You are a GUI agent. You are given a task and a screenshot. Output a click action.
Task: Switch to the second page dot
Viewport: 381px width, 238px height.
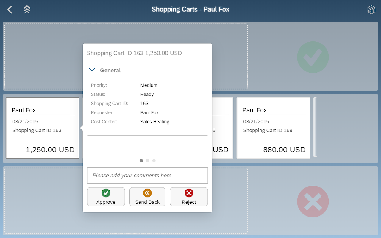pos(148,161)
